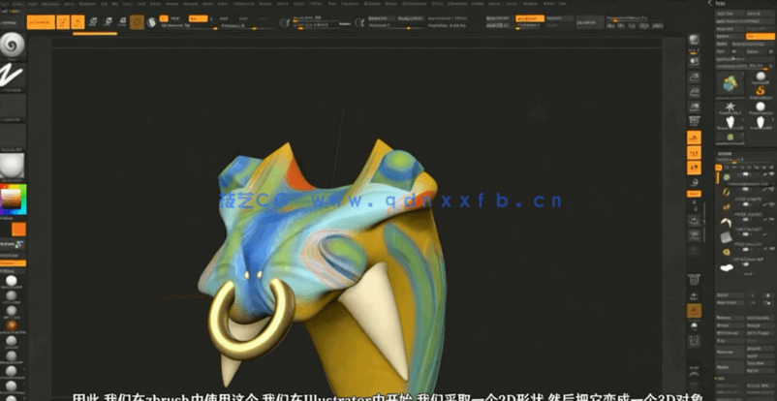777x401 pixels.
Task: Select the left white tooth tool thumbnail
Action: click(x=730, y=122)
